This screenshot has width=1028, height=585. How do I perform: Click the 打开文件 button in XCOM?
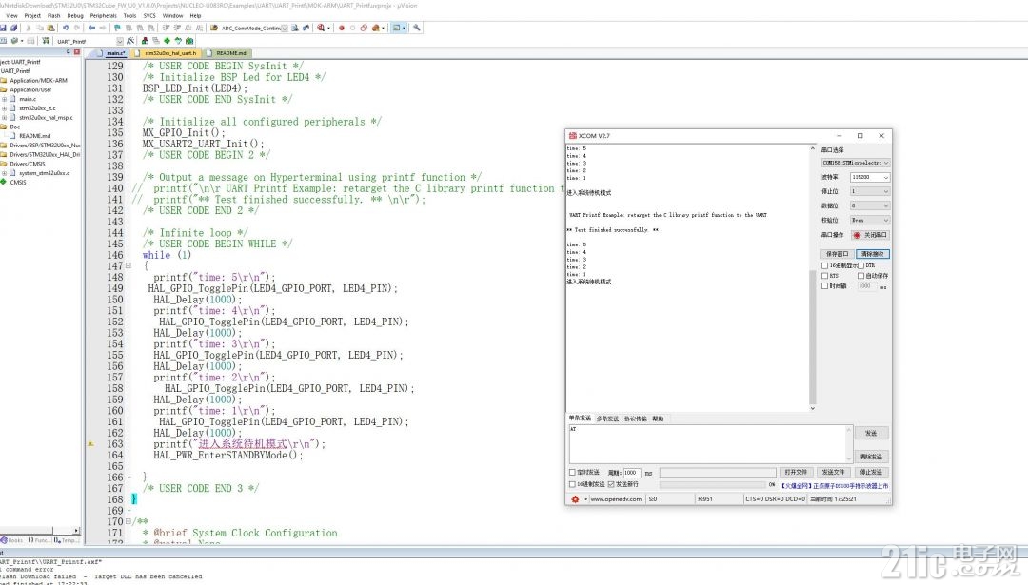[796, 473]
